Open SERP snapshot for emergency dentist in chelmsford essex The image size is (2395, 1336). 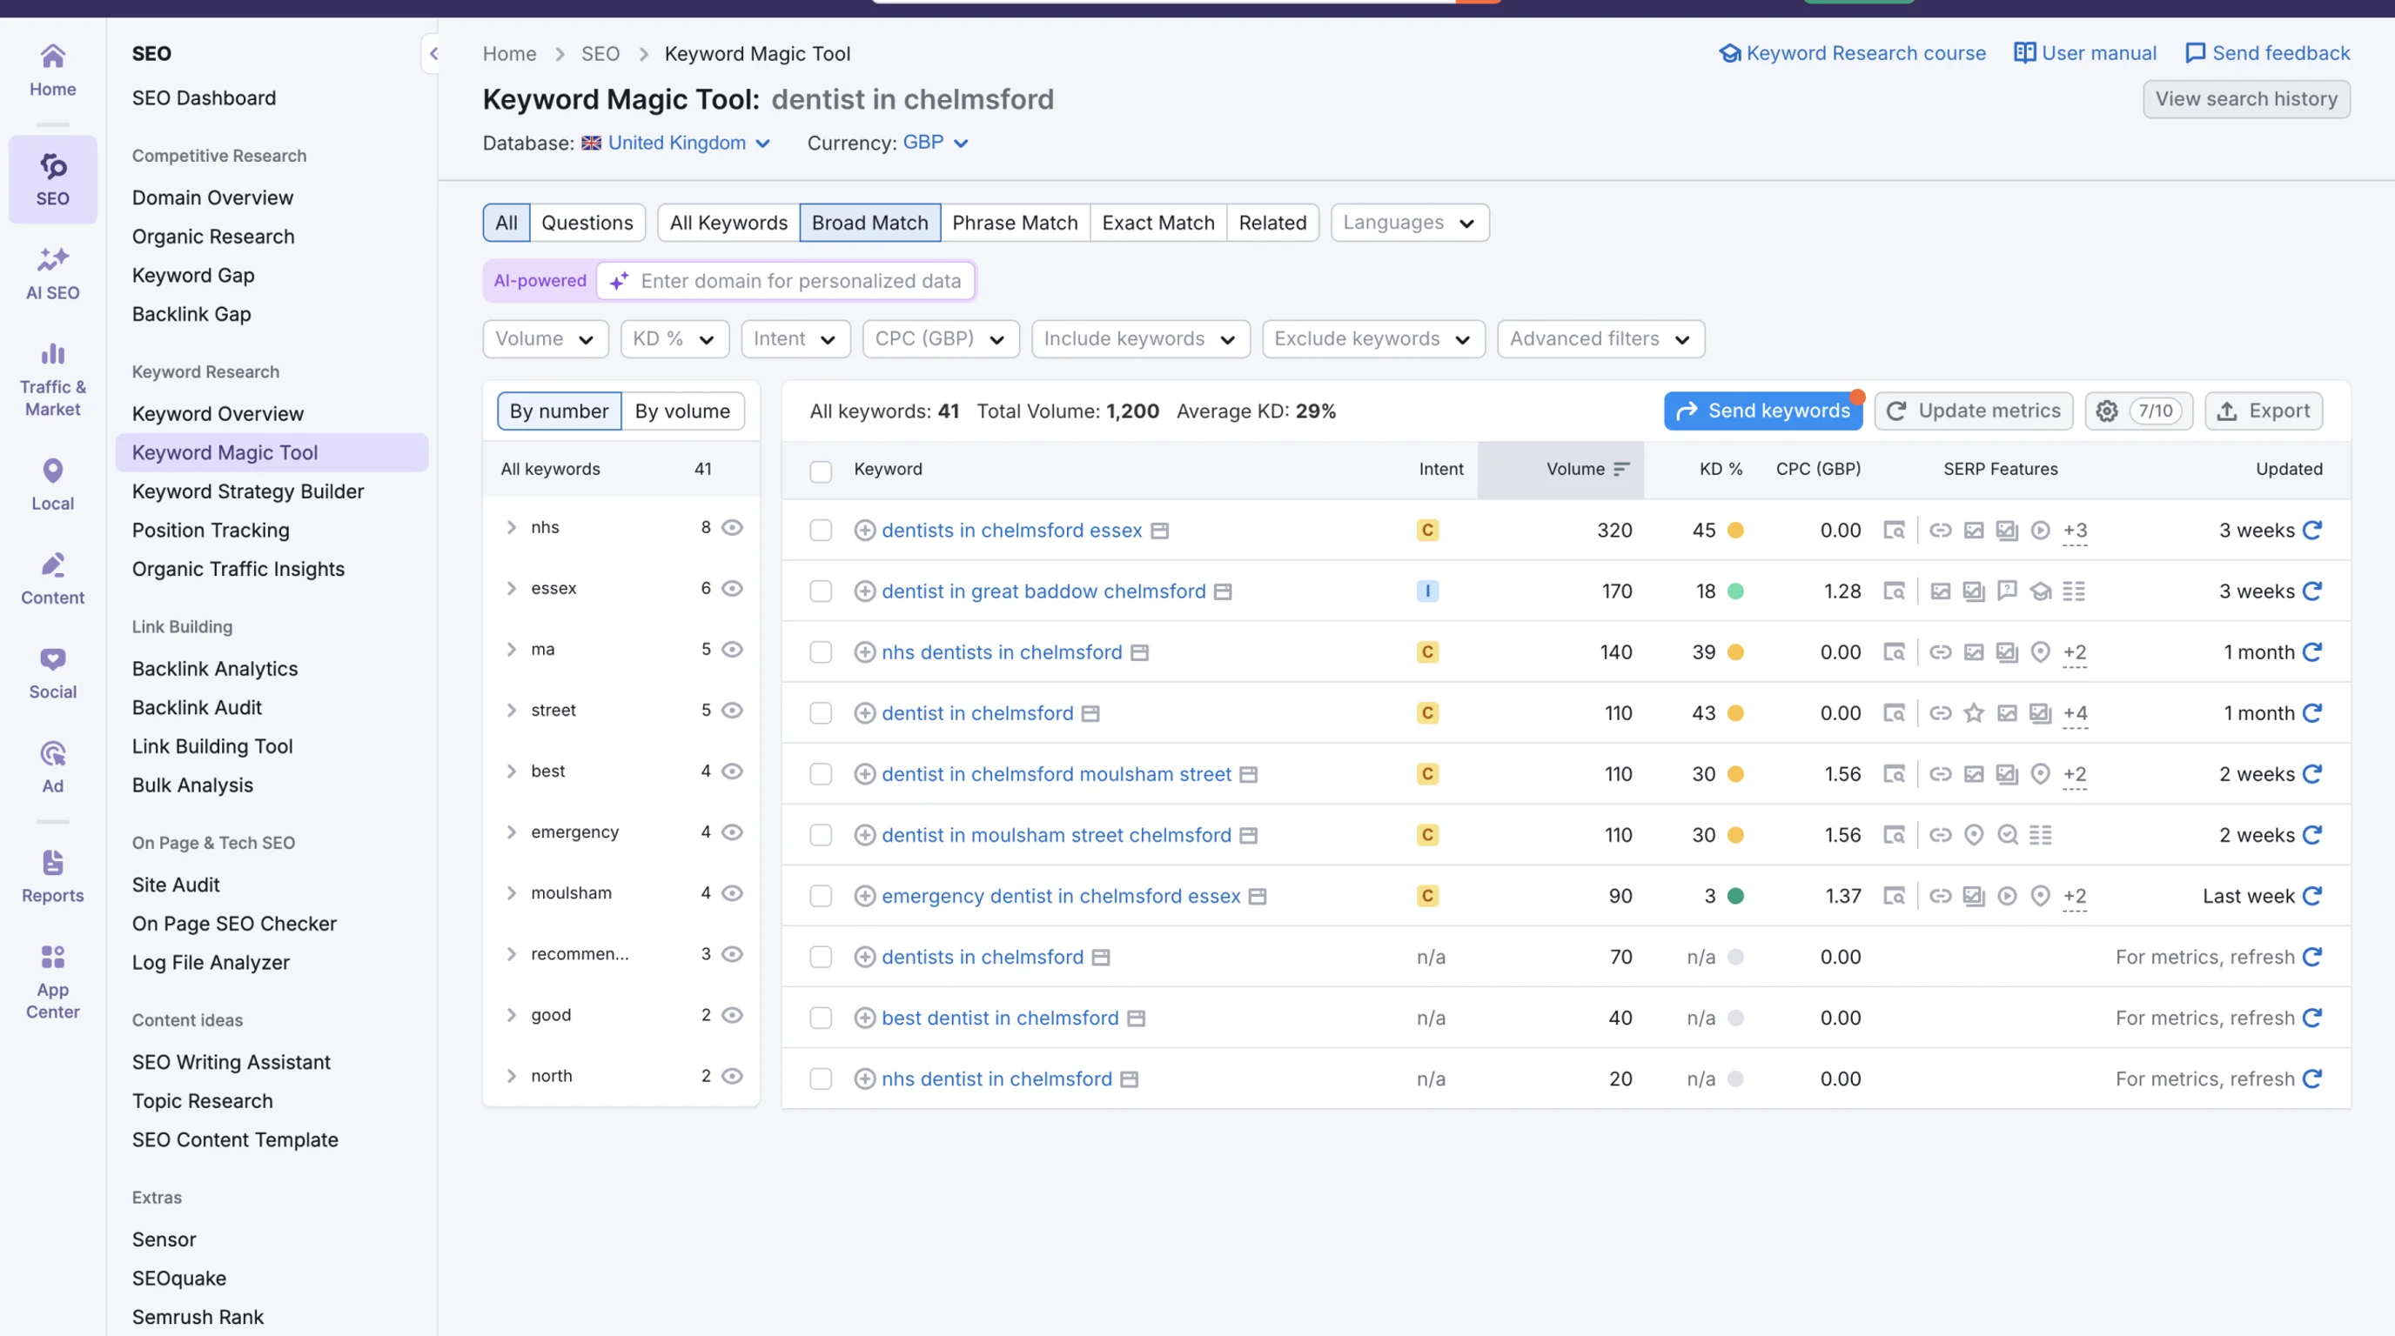1894,896
